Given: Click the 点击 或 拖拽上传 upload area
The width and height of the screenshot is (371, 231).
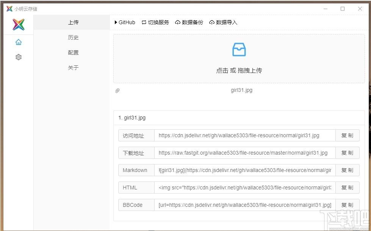Looking at the screenshot, I should coord(239,59).
